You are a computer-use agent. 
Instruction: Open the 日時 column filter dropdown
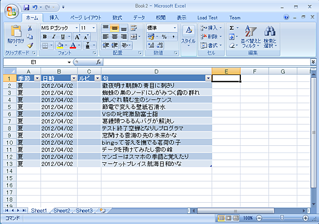coord(73,78)
